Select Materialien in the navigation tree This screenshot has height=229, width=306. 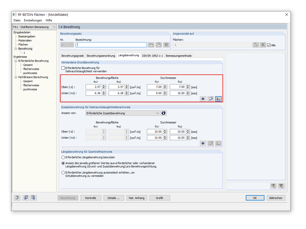coord(25,40)
